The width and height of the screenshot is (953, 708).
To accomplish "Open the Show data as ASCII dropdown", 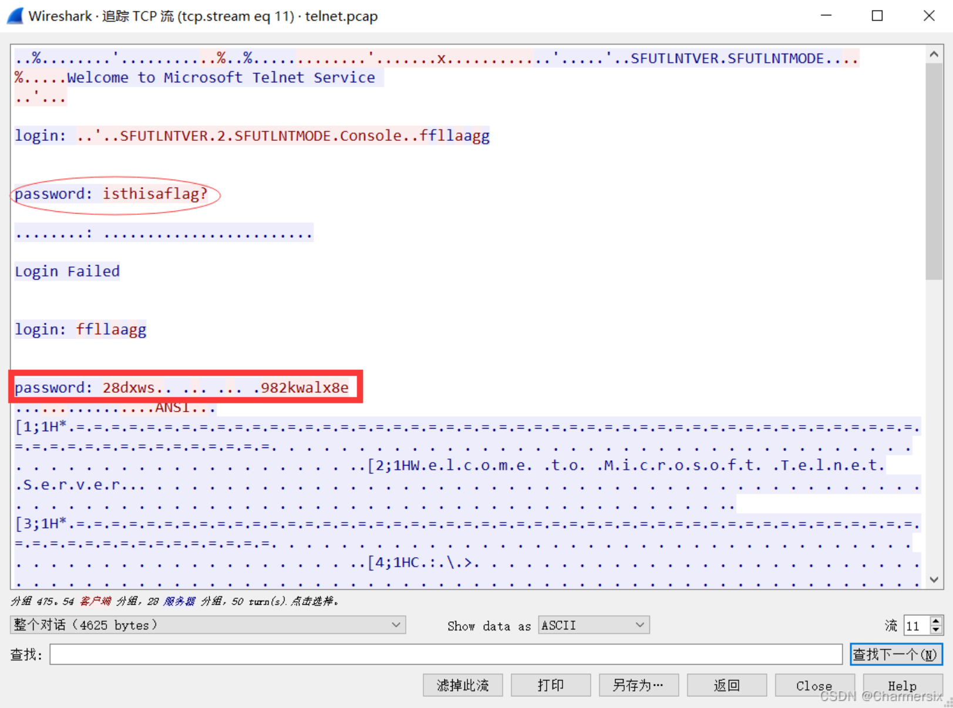I will 594,625.
